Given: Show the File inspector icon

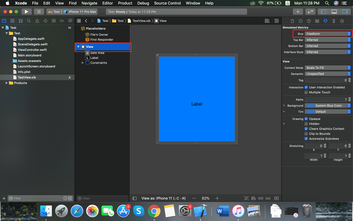Looking at the screenshot, I should [292, 21].
